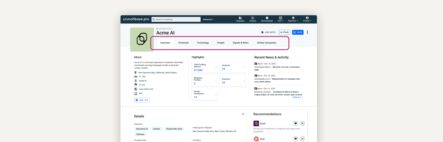Open the Employee Profiles highlight card
Viewport: 443px width, 142px height.
pos(205,81)
